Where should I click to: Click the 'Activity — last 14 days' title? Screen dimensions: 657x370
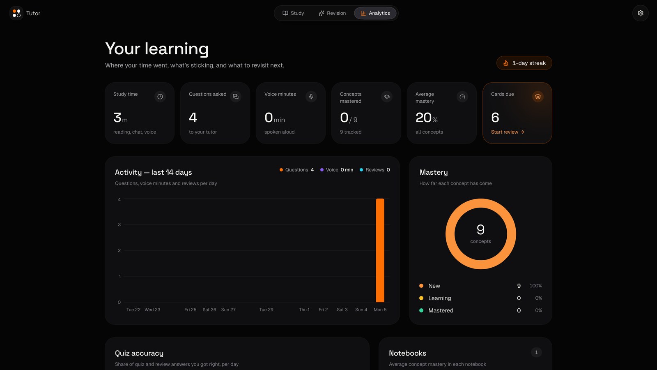(154, 172)
